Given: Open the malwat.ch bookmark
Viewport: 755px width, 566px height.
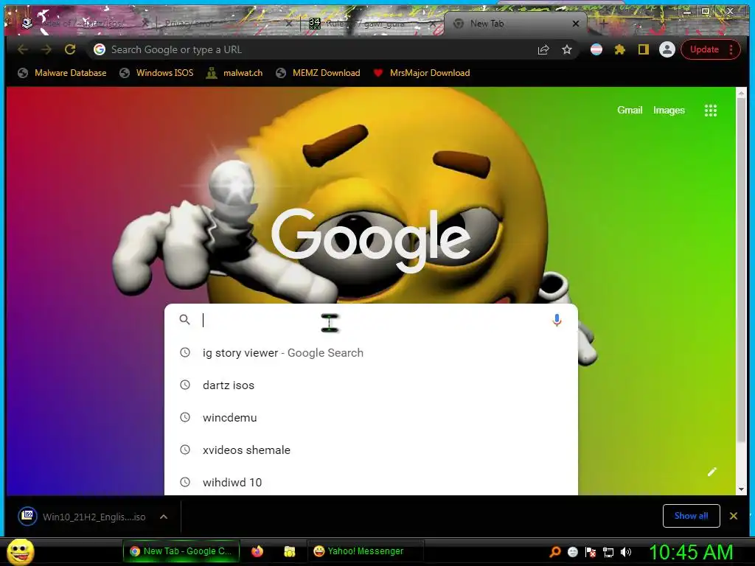Looking at the screenshot, I should coord(234,73).
